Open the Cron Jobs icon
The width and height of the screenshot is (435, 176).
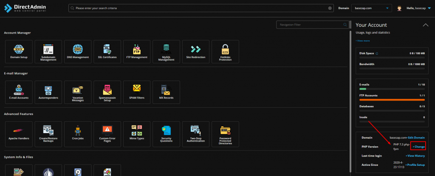pyautogui.click(x=78, y=134)
